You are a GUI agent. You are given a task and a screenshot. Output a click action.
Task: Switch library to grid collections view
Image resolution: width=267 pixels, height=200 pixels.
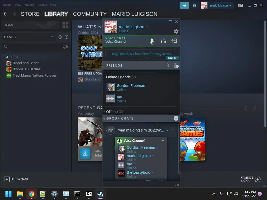point(65,25)
